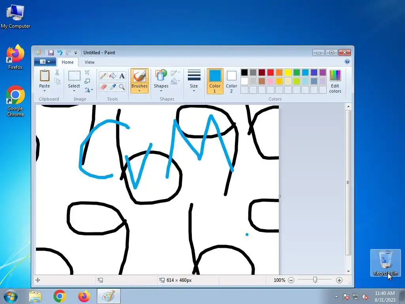Click the vertical scrollbar up arrow
The image size is (405, 304).
coord(348,106)
